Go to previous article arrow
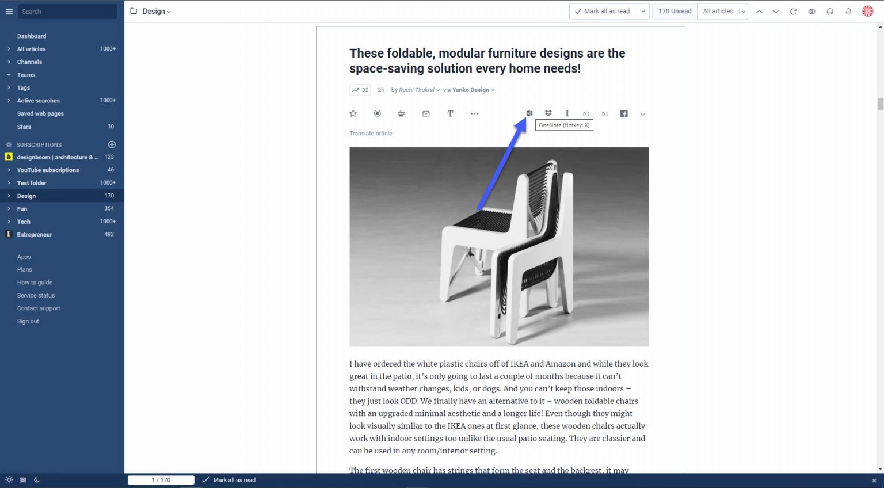The height and width of the screenshot is (488, 884). 759,12
